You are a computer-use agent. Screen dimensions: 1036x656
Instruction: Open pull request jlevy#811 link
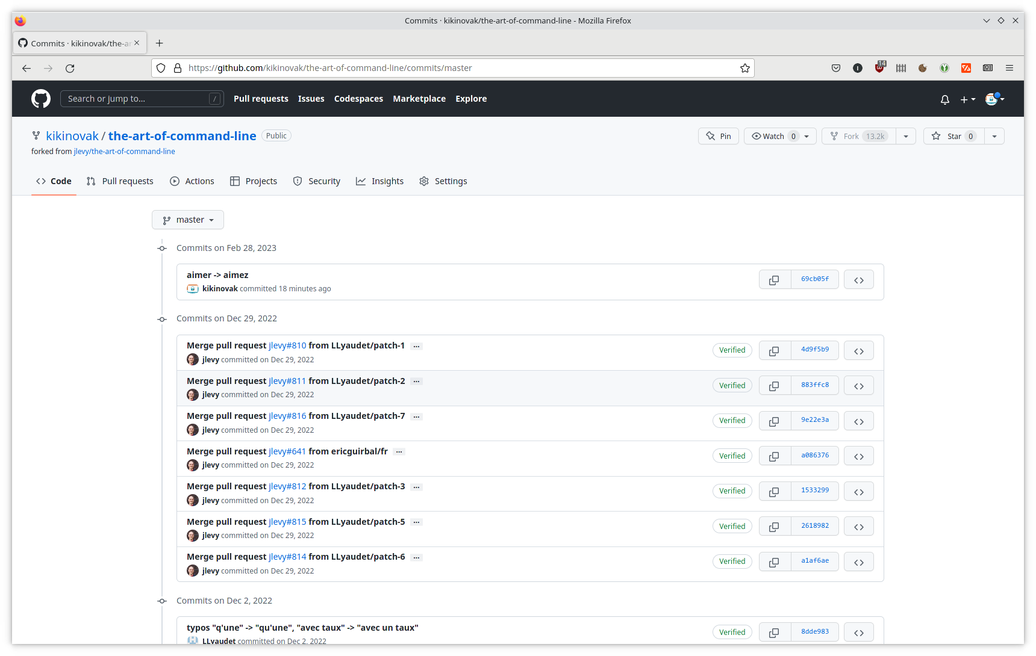(287, 381)
